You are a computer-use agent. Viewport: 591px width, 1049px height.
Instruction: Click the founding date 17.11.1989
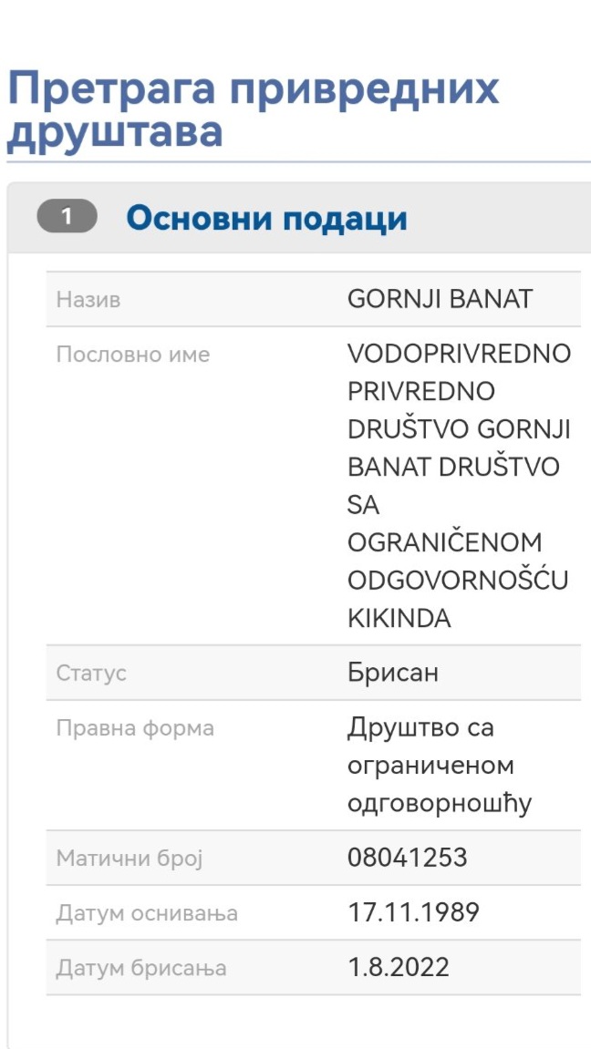(413, 912)
